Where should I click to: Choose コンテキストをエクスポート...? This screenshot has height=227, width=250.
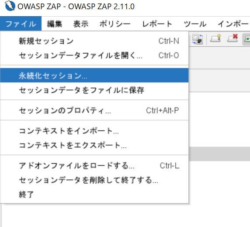(x=94, y=145)
